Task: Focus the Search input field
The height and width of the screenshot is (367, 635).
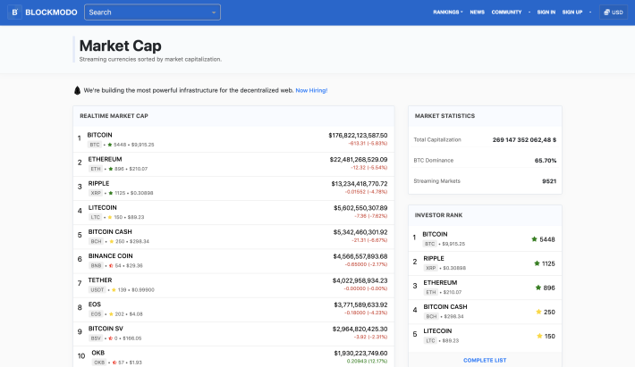Action: 152,13
